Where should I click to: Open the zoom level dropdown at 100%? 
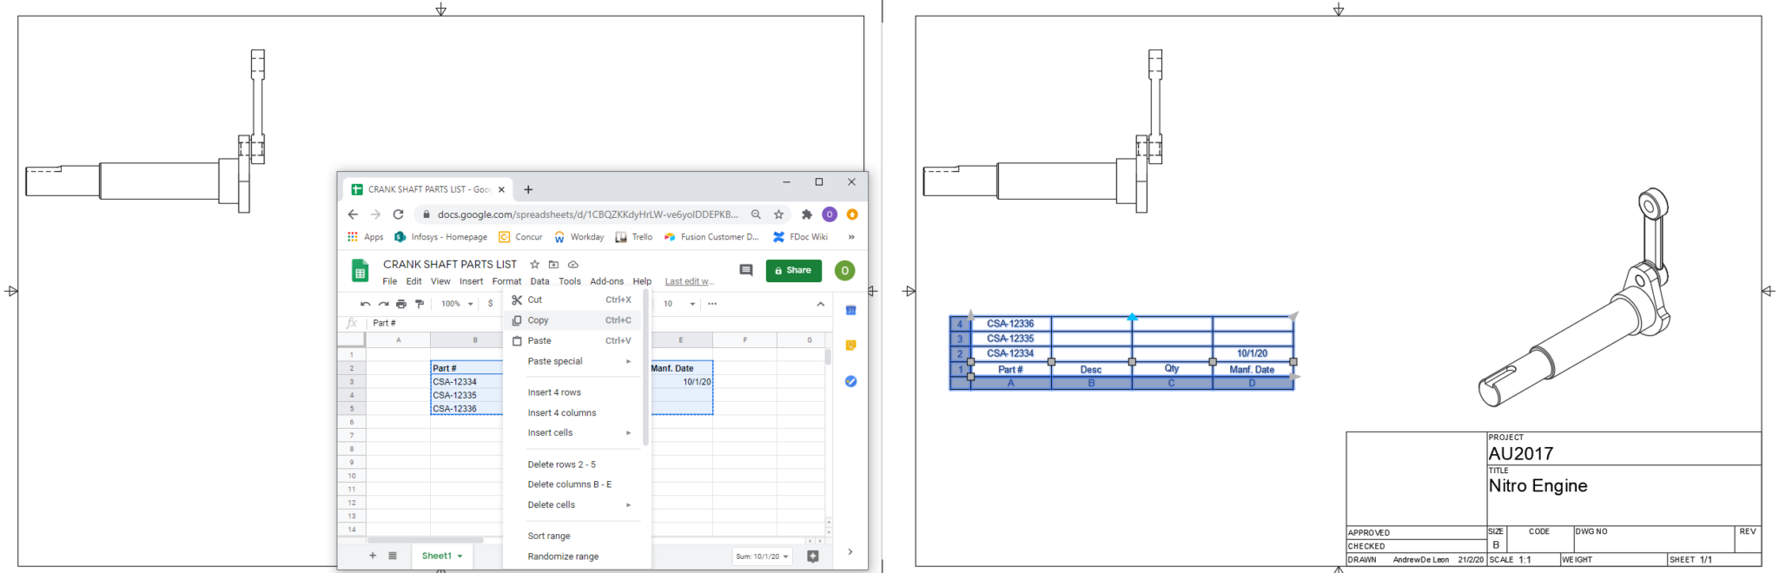pos(457,304)
